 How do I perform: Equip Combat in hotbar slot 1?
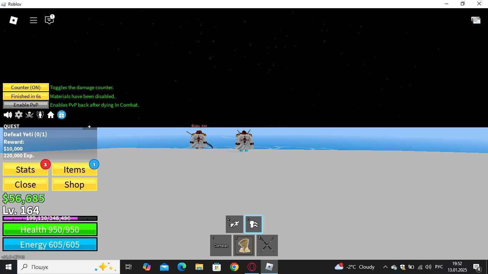pyautogui.click(x=221, y=245)
